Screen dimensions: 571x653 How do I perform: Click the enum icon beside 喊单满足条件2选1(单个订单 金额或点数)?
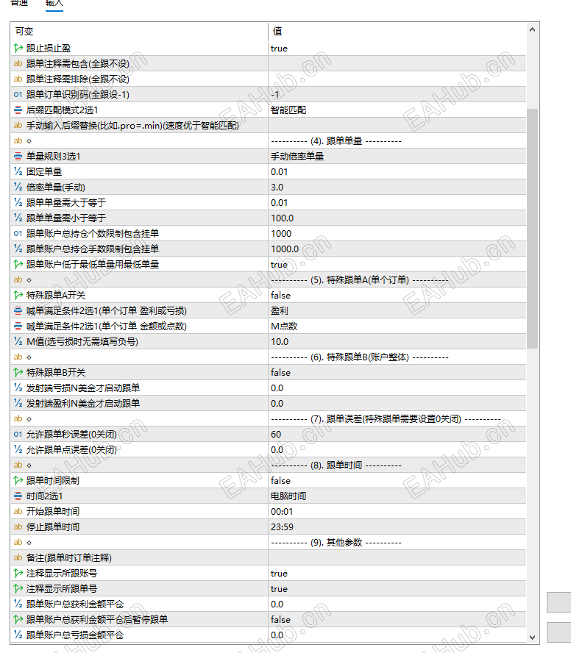(x=18, y=326)
